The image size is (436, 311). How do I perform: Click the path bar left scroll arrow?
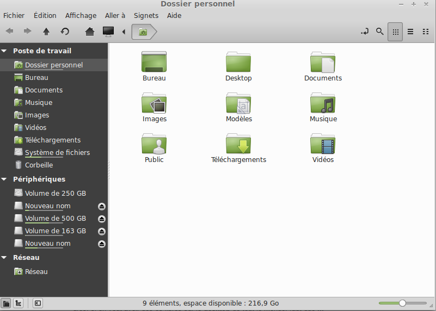(x=124, y=32)
